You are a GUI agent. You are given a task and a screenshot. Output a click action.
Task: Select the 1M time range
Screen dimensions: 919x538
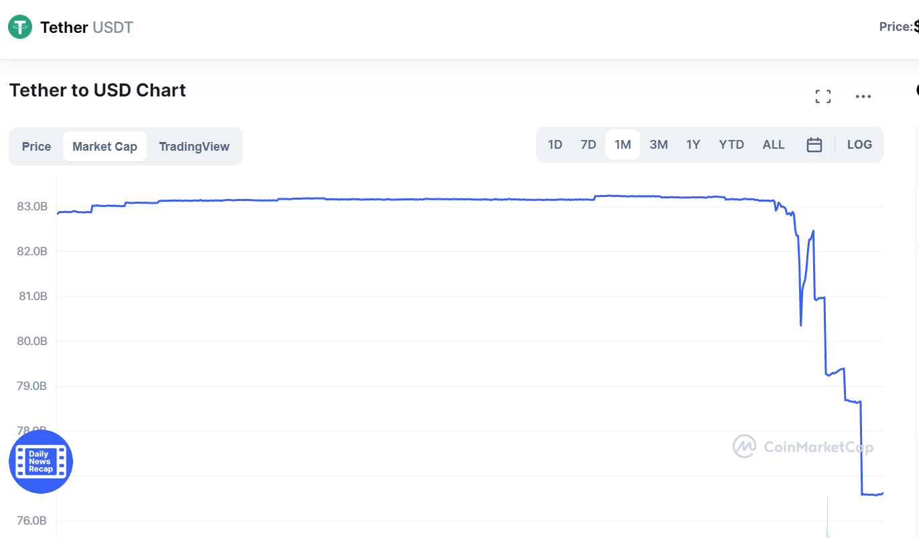point(623,145)
